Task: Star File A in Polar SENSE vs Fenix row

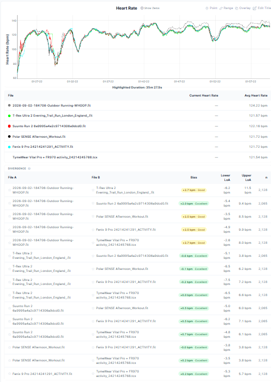Action: (10, 347)
